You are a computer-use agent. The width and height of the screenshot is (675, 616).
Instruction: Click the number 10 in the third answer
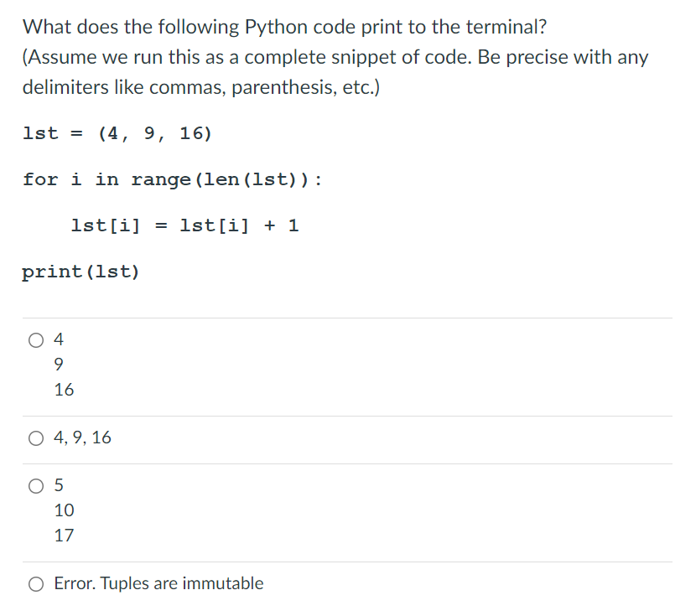[64, 510]
